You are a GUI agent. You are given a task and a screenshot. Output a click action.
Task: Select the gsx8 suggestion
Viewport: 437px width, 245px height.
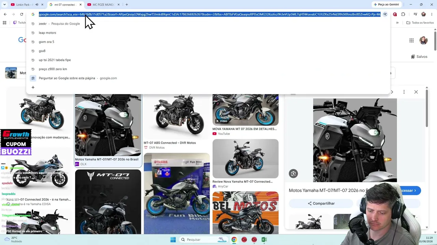(208, 51)
